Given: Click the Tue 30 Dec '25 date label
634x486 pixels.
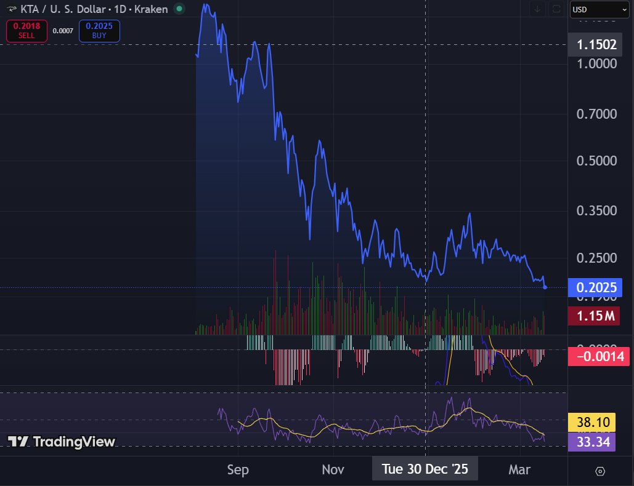Looking at the screenshot, I should [425, 469].
